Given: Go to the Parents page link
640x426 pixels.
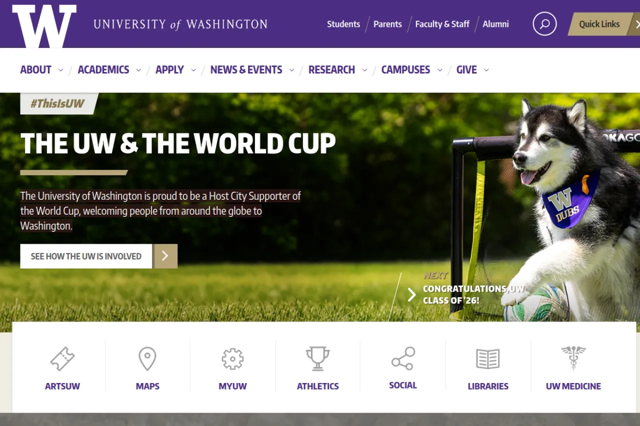Looking at the screenshot, I should [387, 24].
